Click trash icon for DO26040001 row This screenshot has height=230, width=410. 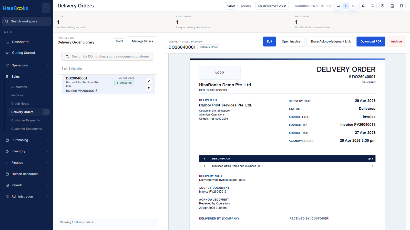point(149,88)
